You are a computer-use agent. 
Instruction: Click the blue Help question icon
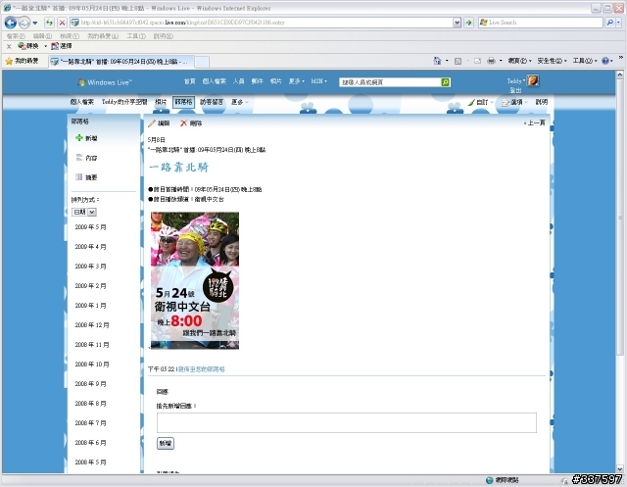click(x=605, y=61)
